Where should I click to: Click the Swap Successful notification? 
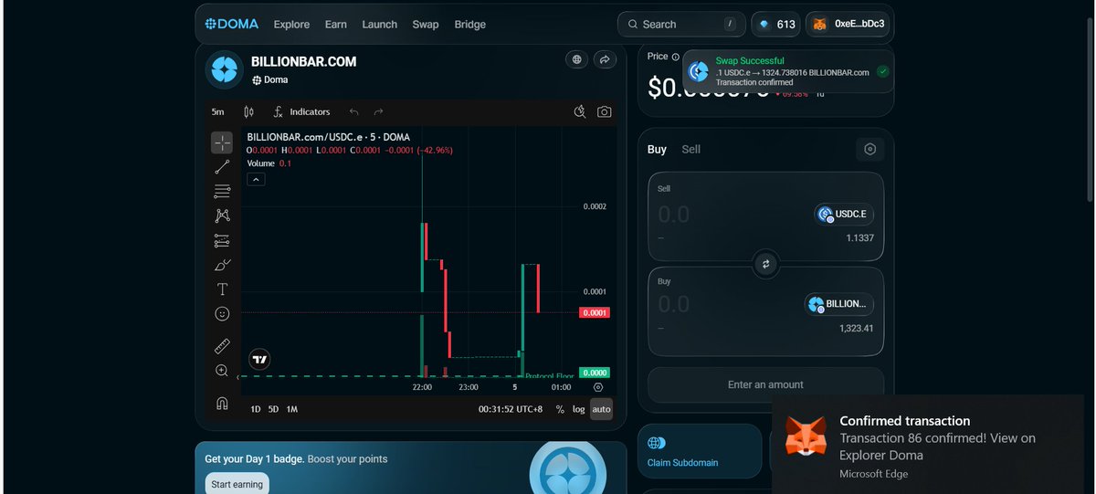coord(787,71)
